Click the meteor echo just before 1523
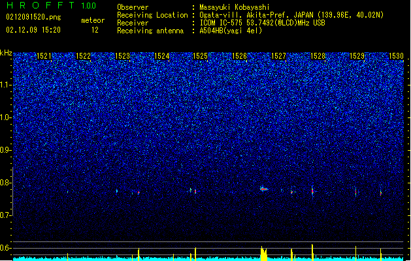This screenshot has height=261, width=411. [x=117, y=191]
